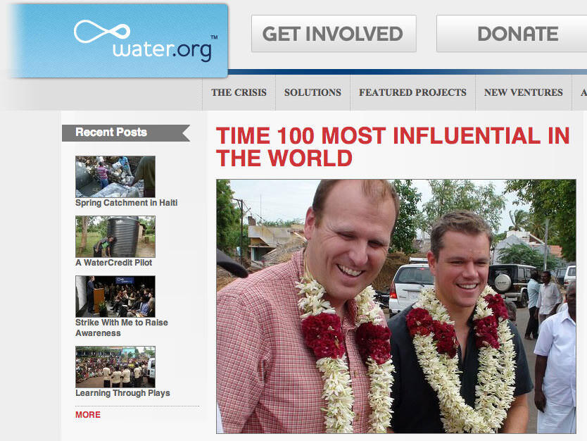Image resolution: width=587 pixels, height=441 pixels.
Task: Follow the A WaterCredit Pilot link
Action: [x=114, y=263]
